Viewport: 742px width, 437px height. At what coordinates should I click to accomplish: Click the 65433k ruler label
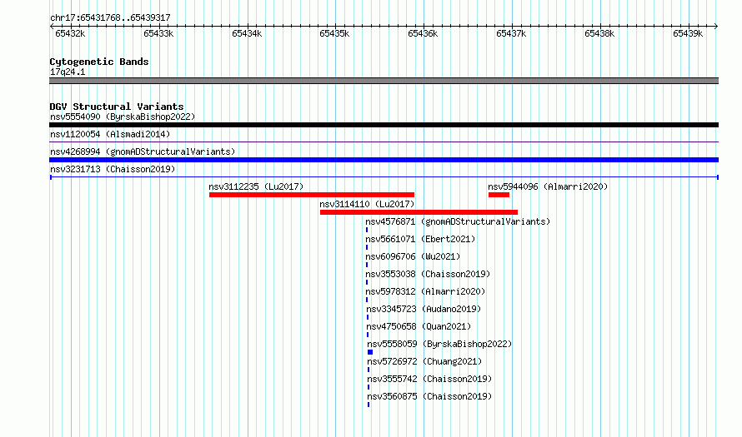click(158, 33)
